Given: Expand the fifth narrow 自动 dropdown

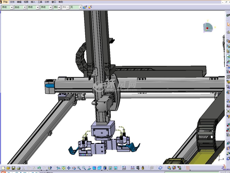Looking at the screenshot, I should tap(59, 7).
